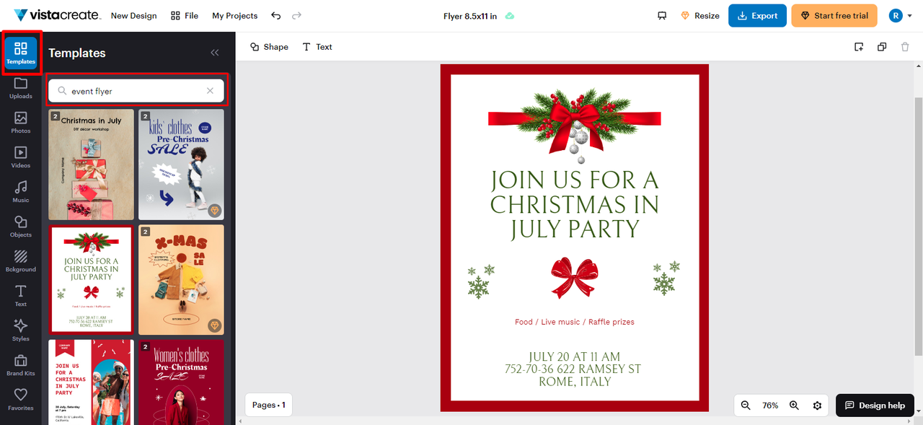Open the Styles sidebar panel
Image resolution: width=923 pixels, height=425 pixels.
coord(21,330)
